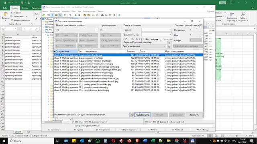Open the filename mask dropdown
This screenshot has height=144, width=257.
point(96,30)
